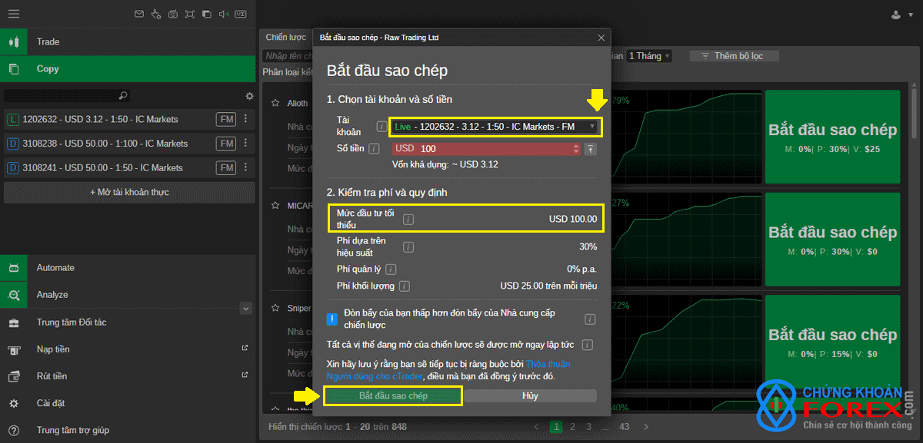The image size is (923, 443).
Task: Open options menu for account 1202632
Action: pyautogui.click(x=245, y=119)
